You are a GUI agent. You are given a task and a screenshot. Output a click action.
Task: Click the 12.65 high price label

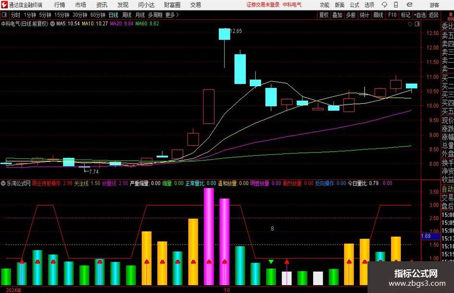coord(236,31)
